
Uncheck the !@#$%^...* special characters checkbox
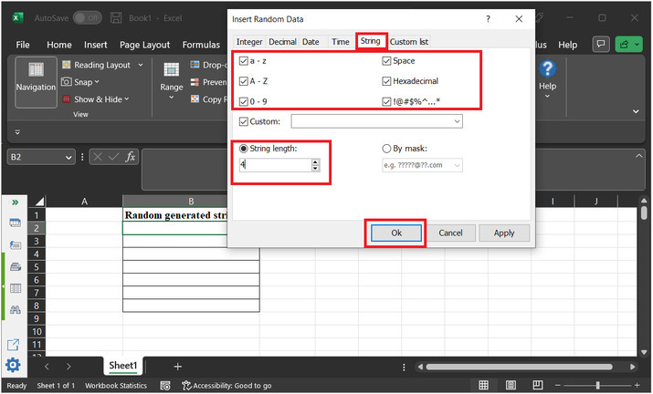click(386, 101)
